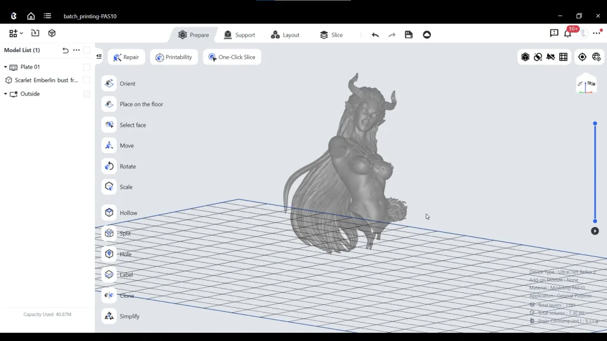Click the Repair button
This screenshot has width=607, height=341.
click(126, 57)
